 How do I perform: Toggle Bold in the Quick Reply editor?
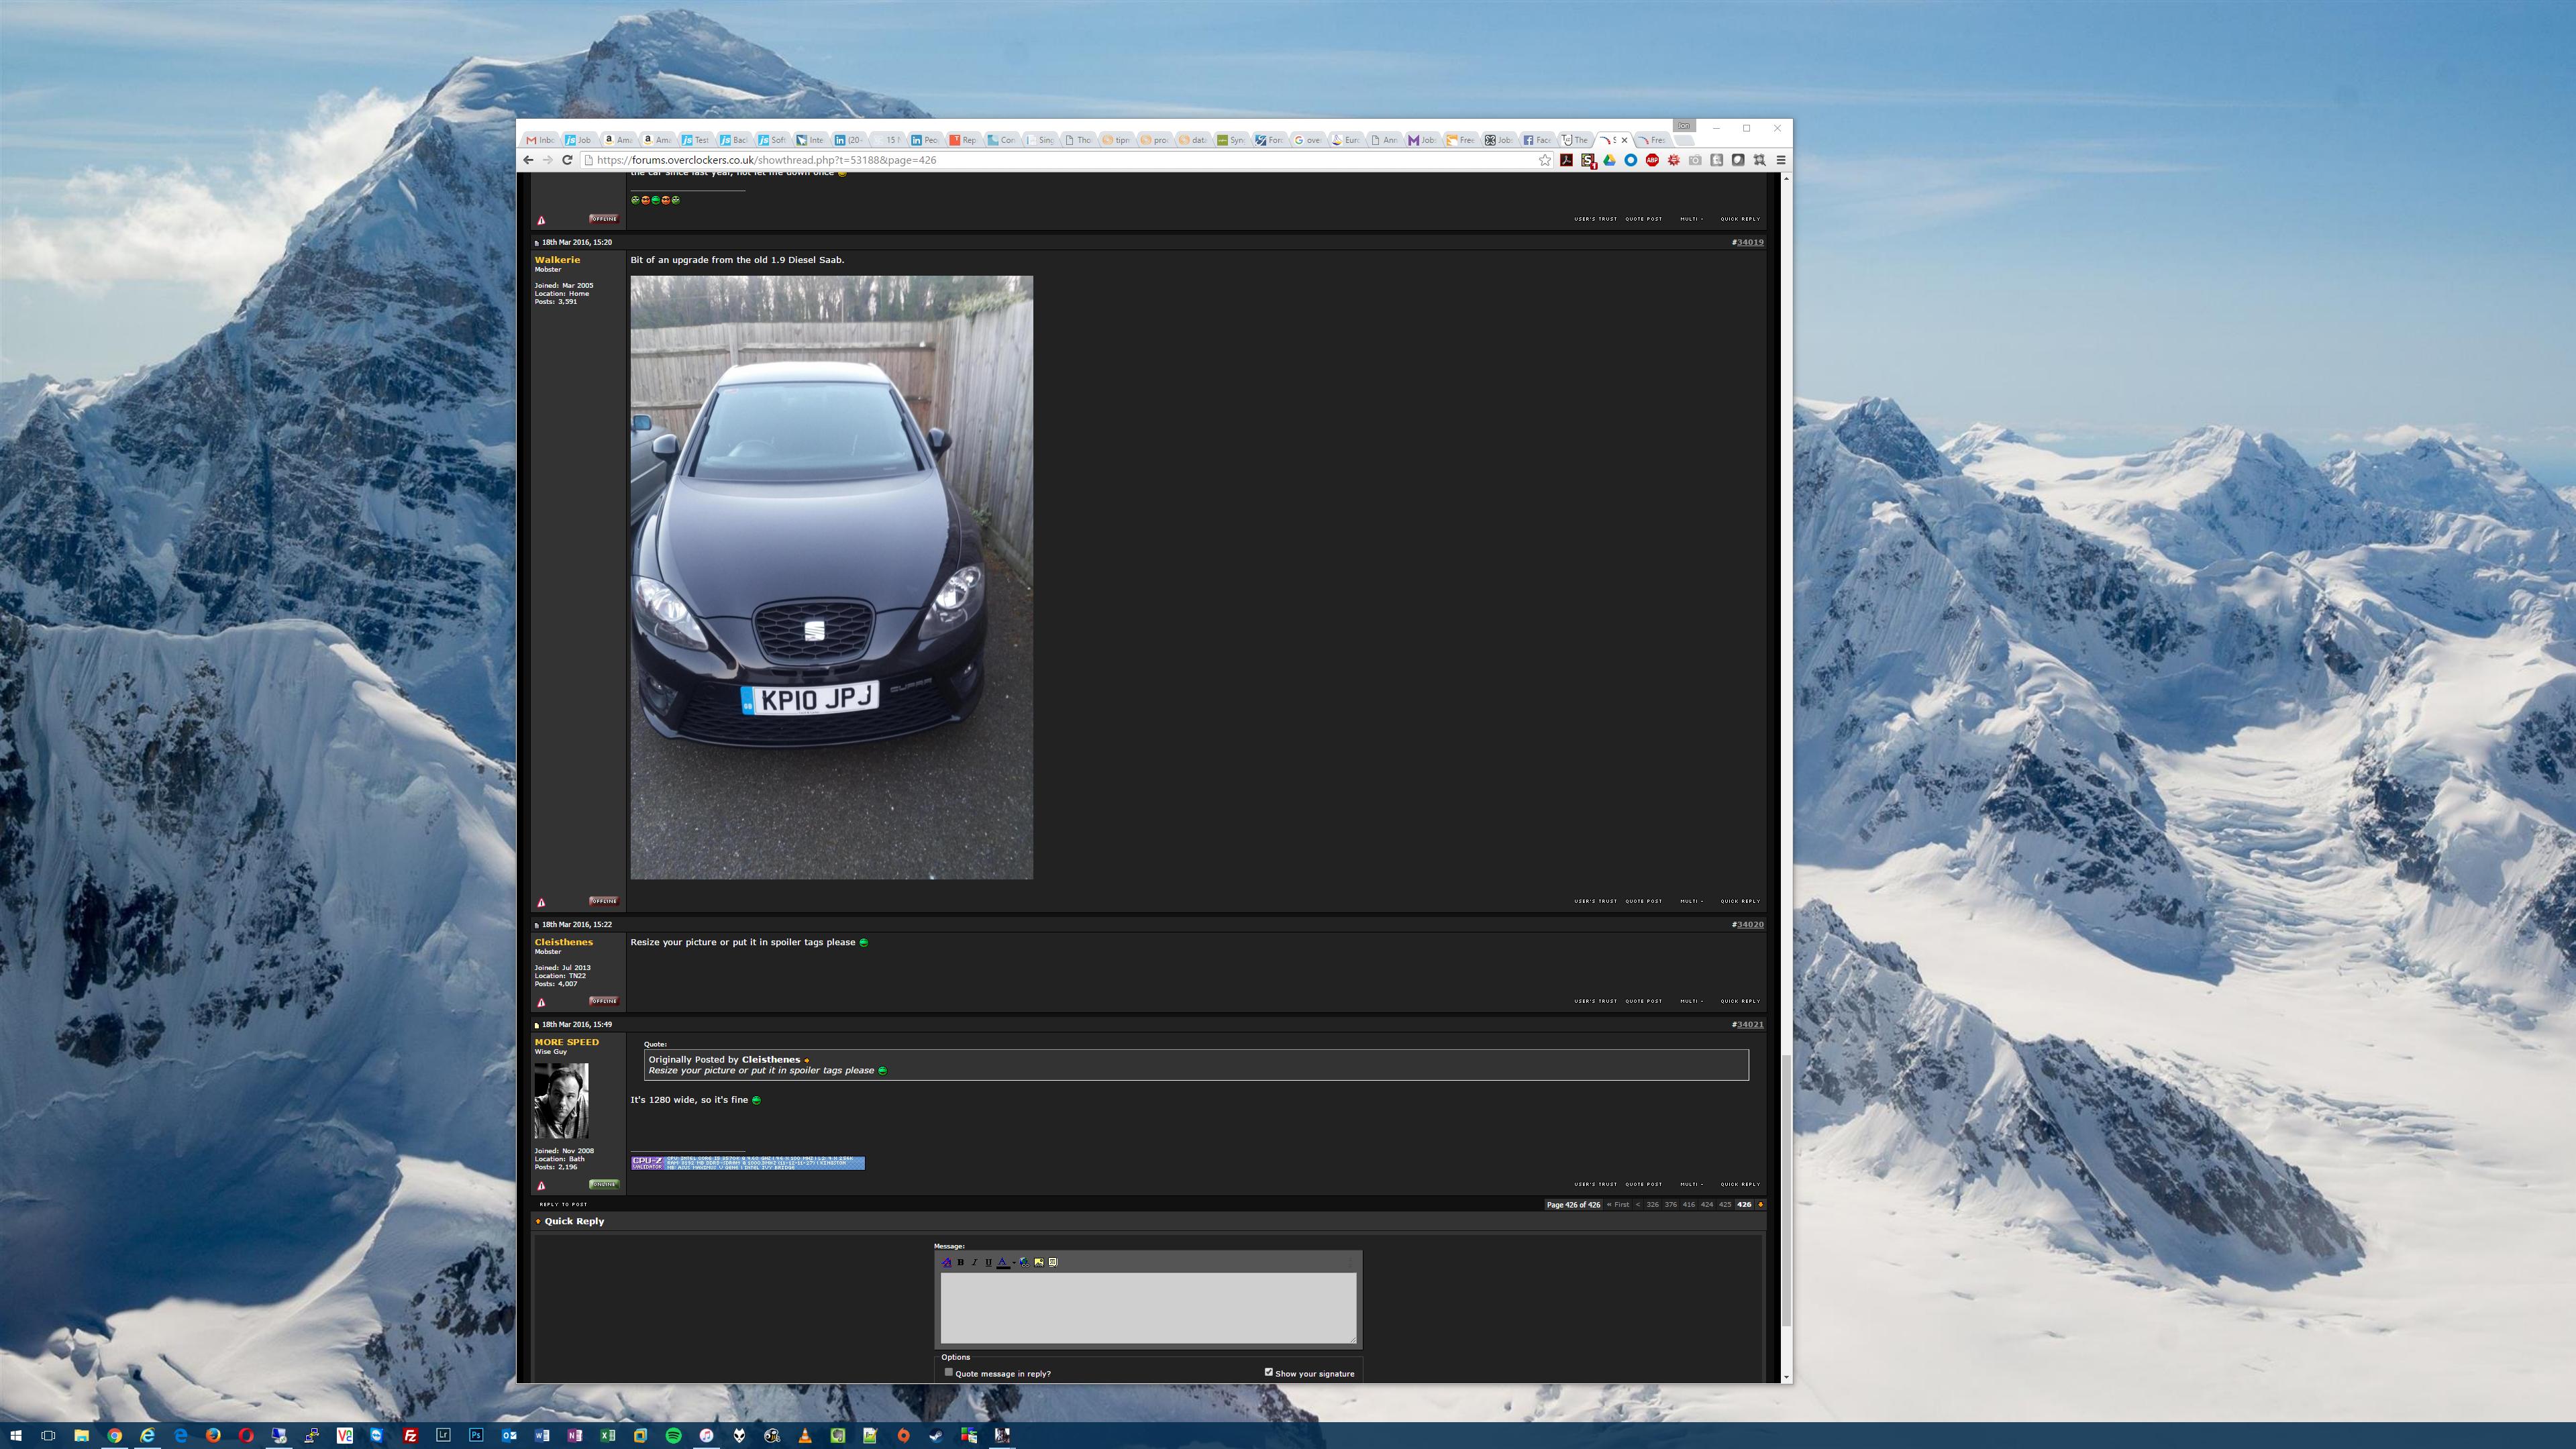[961, 1262]
